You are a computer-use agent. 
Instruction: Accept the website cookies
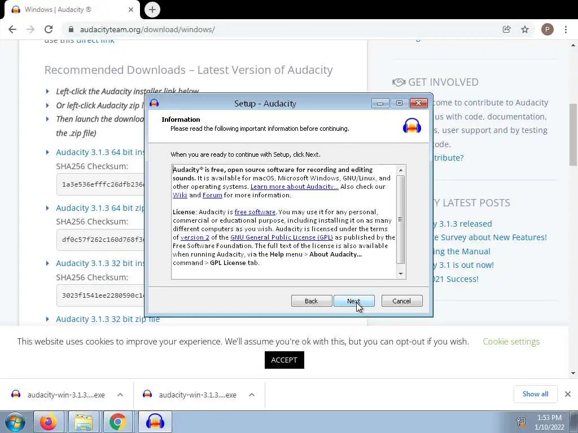point(284,360)
